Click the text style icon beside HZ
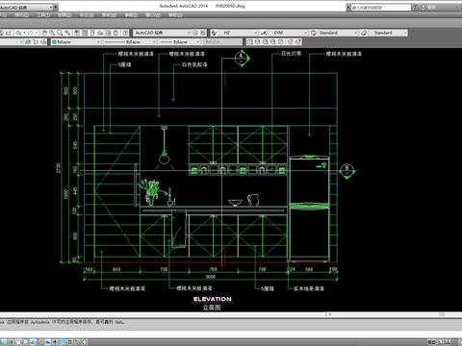This screenshot has width=462, height=346. coord(214,33)
